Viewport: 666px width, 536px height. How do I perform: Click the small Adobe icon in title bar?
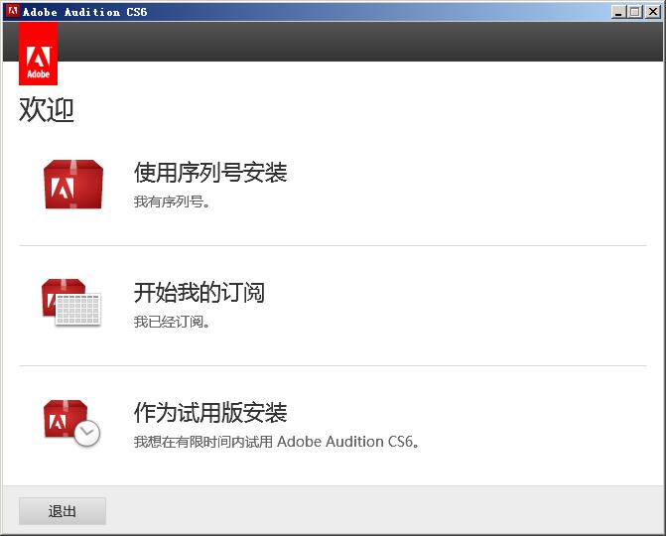pyautogui.click(x=12, y=11)
